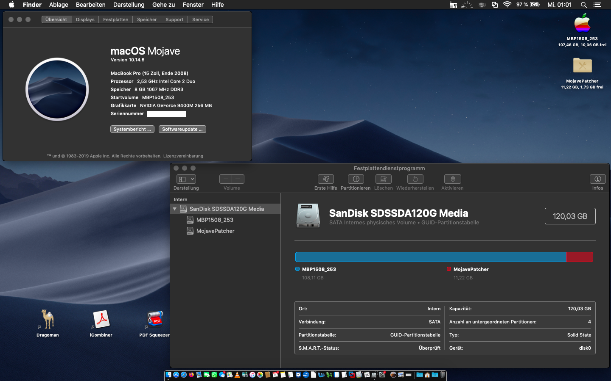Click the Erste Hilfe toolbar icon

326,179
